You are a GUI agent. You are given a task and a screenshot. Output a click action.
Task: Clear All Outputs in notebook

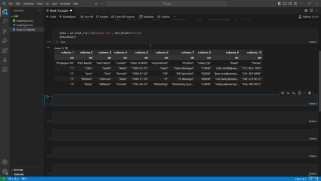123,17
